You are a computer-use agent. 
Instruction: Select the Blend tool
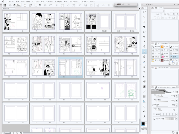point(144,76)
